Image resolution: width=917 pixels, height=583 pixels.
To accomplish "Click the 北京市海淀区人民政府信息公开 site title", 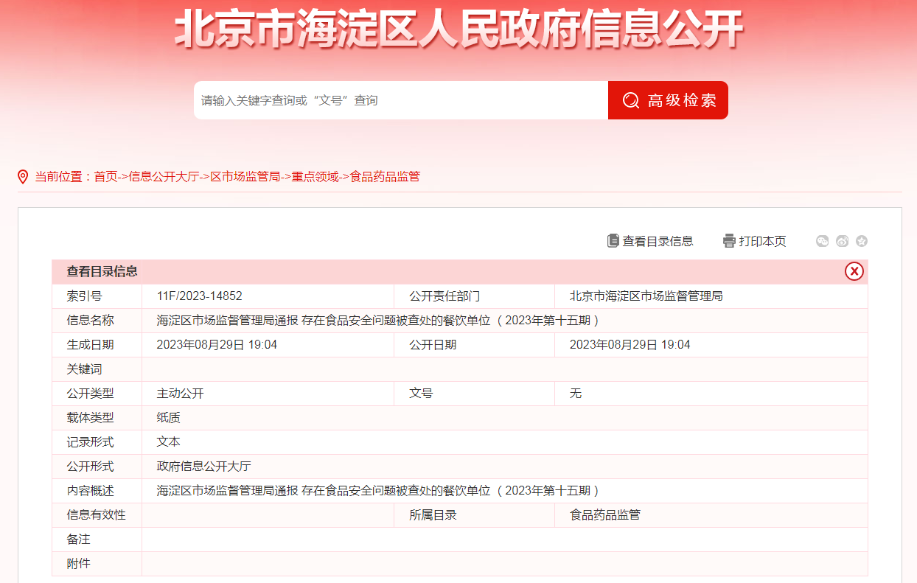I will (x=458, y=30).
